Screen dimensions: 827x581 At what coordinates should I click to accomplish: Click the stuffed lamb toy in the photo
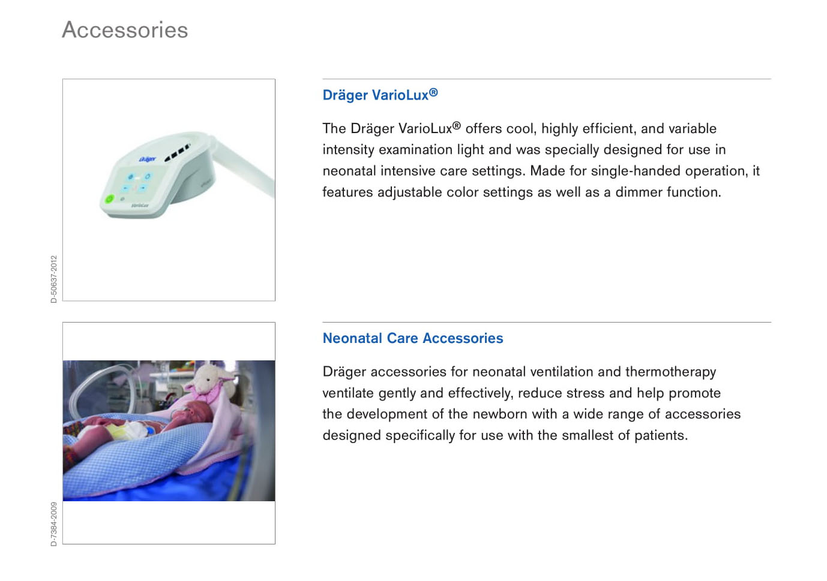210,384
